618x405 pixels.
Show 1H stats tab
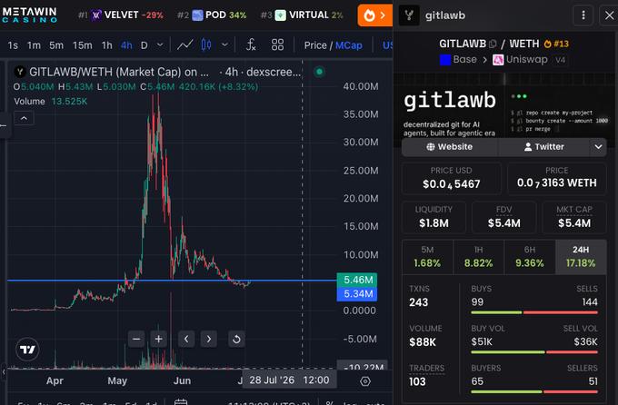pos(478,256)
